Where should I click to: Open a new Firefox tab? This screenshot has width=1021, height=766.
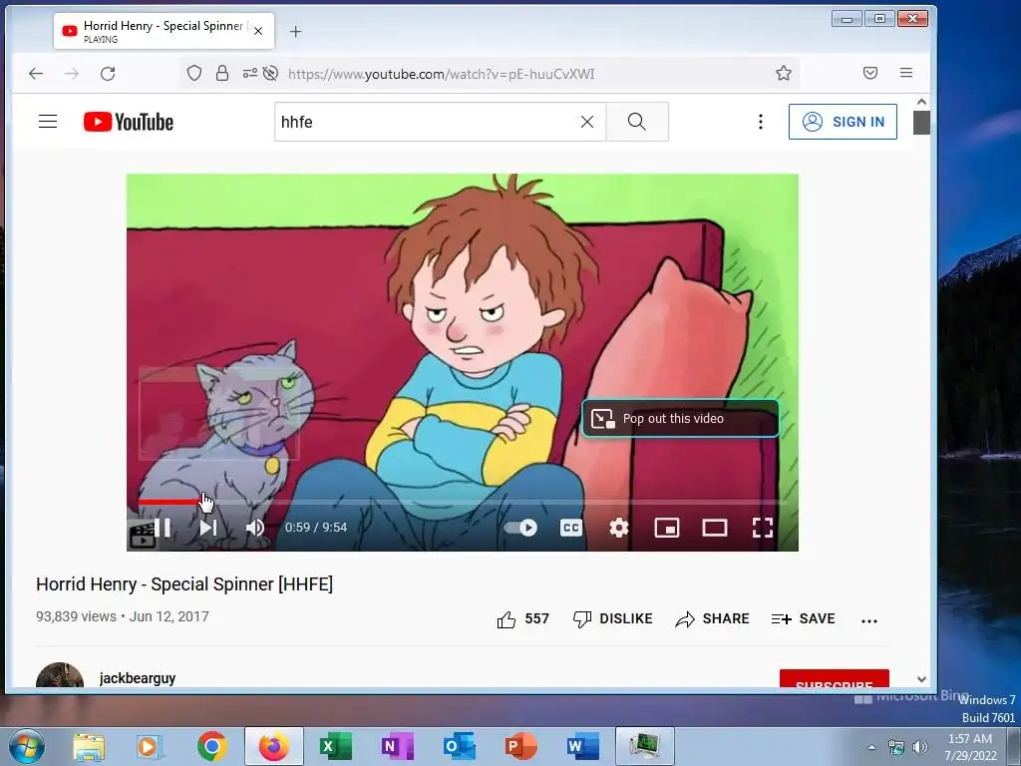tap(295, 31)
